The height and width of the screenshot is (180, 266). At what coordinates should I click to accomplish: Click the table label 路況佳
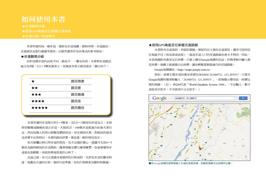[76, 101]
